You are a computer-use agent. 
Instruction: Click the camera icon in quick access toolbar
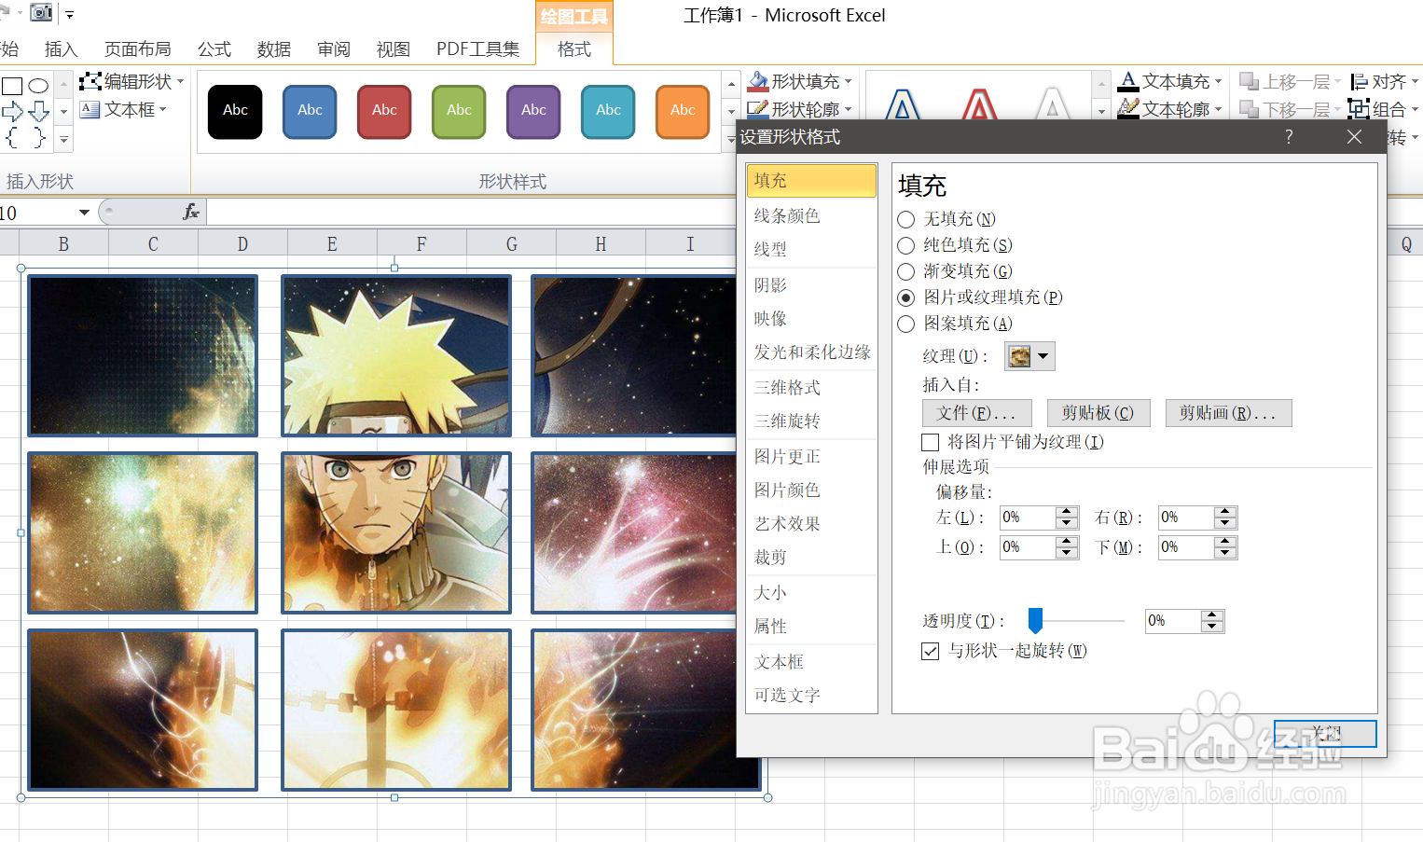[41, 12]
